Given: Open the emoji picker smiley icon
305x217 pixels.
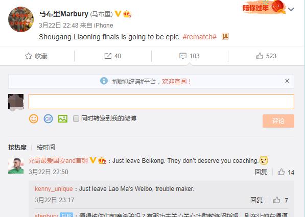Looking at the screenshot, I should [x=34, y=118].
